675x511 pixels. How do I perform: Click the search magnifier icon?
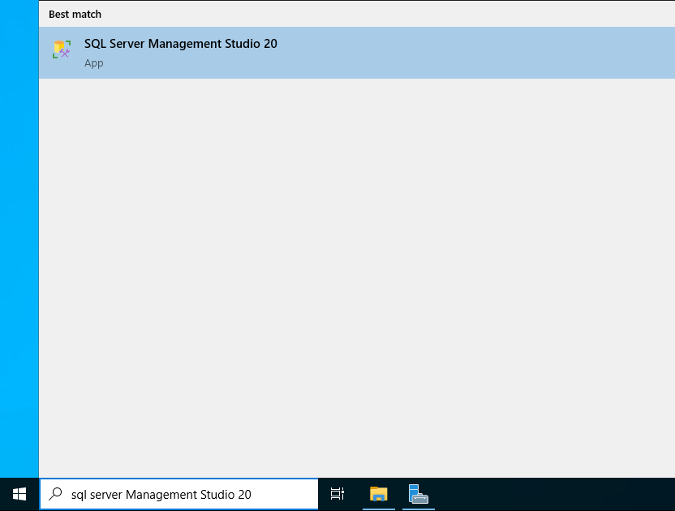pos(55,494)
